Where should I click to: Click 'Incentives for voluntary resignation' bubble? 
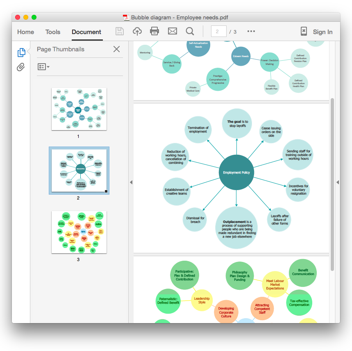click(298, 190)
